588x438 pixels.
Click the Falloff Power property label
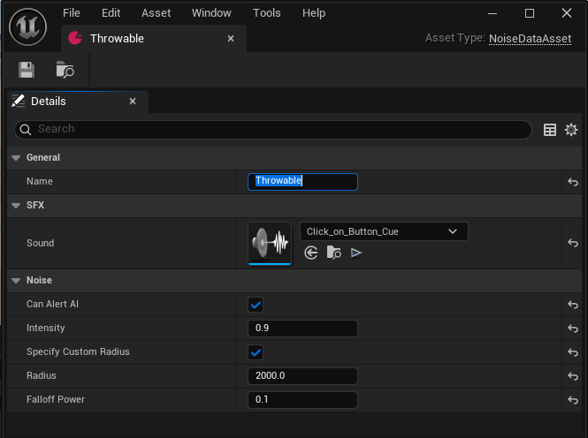[56, 399]
